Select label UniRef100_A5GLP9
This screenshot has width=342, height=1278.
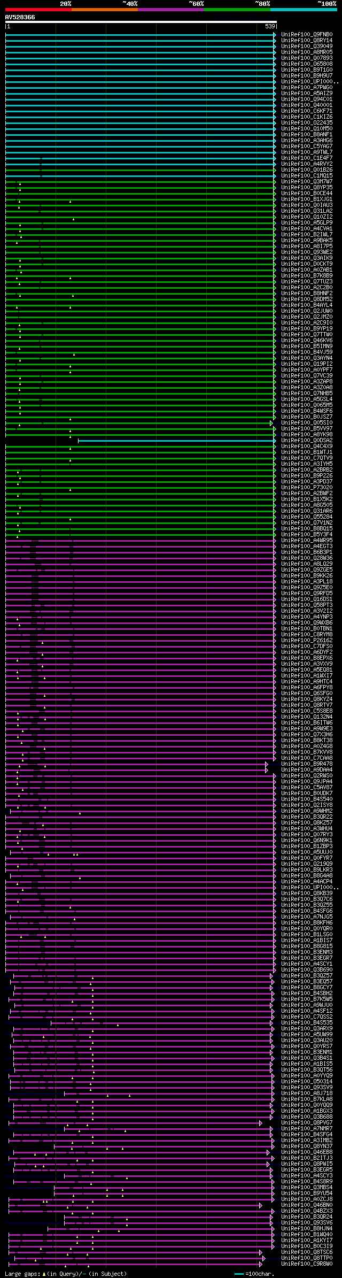307,223
